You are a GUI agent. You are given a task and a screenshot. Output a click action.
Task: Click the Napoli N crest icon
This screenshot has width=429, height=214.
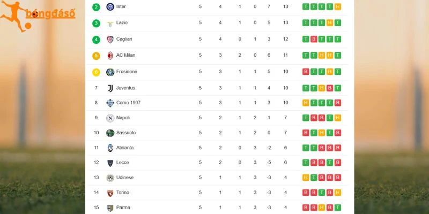point(110,118)
